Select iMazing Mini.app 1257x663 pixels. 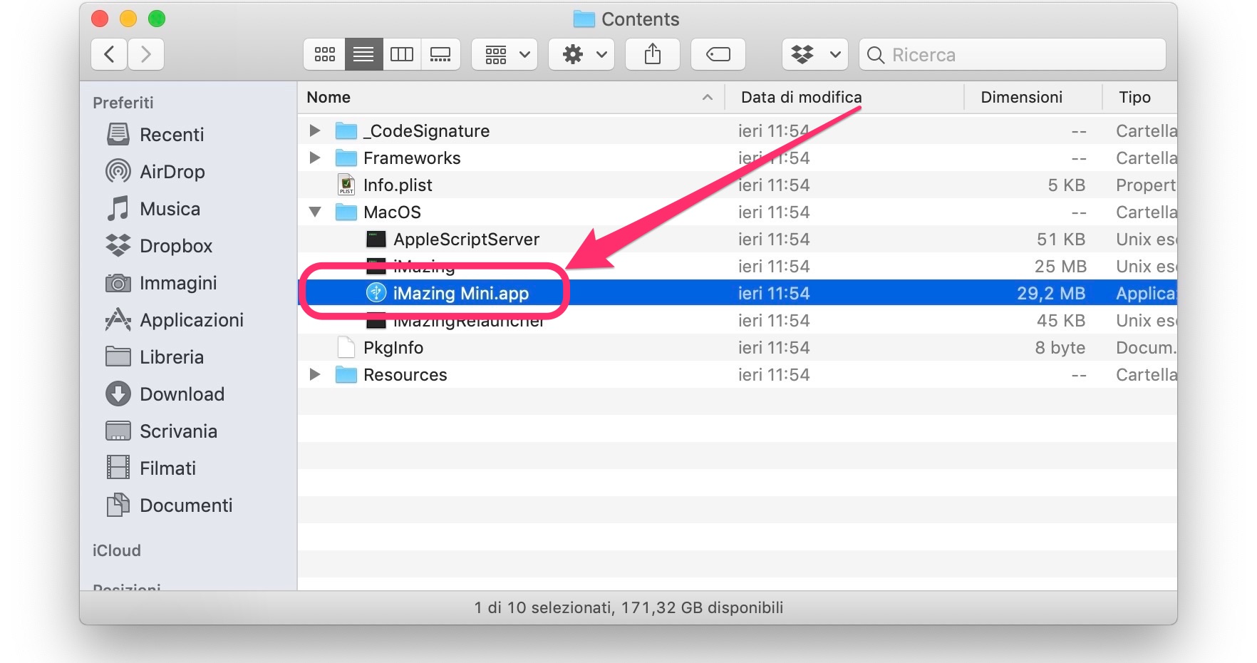738,293
